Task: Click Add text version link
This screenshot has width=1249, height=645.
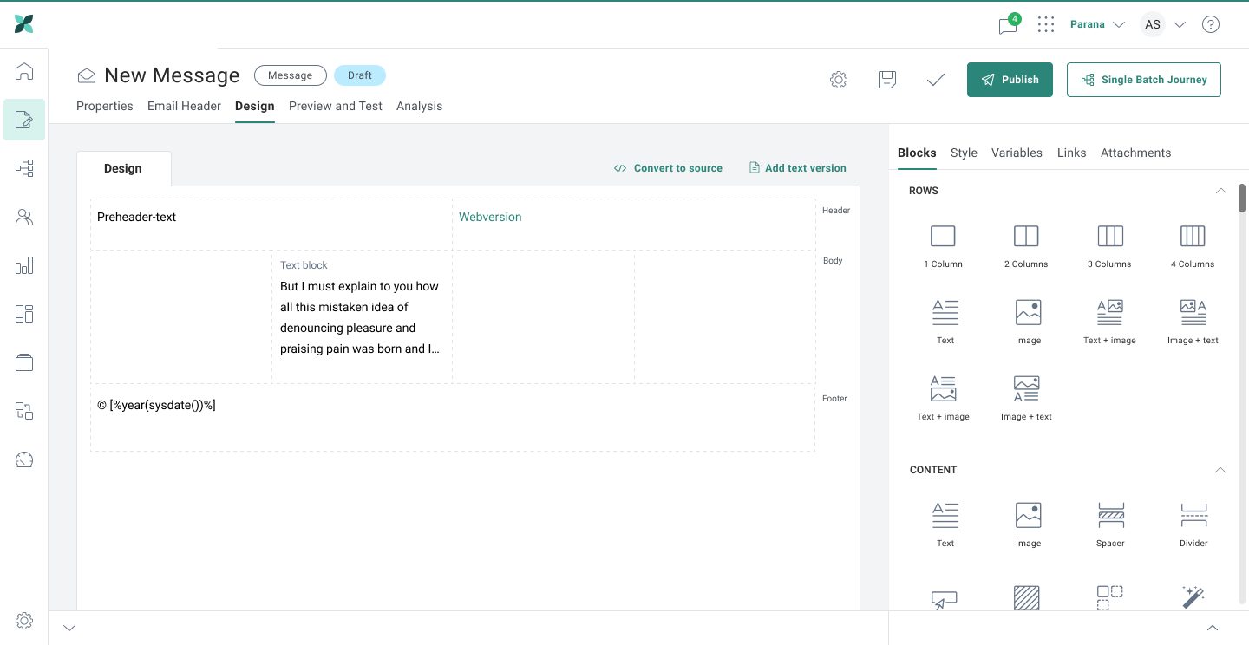Action: pyautogui.click(x=798, y=168)
